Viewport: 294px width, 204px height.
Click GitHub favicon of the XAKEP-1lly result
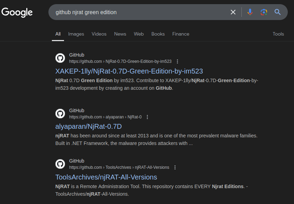point(60,58)
